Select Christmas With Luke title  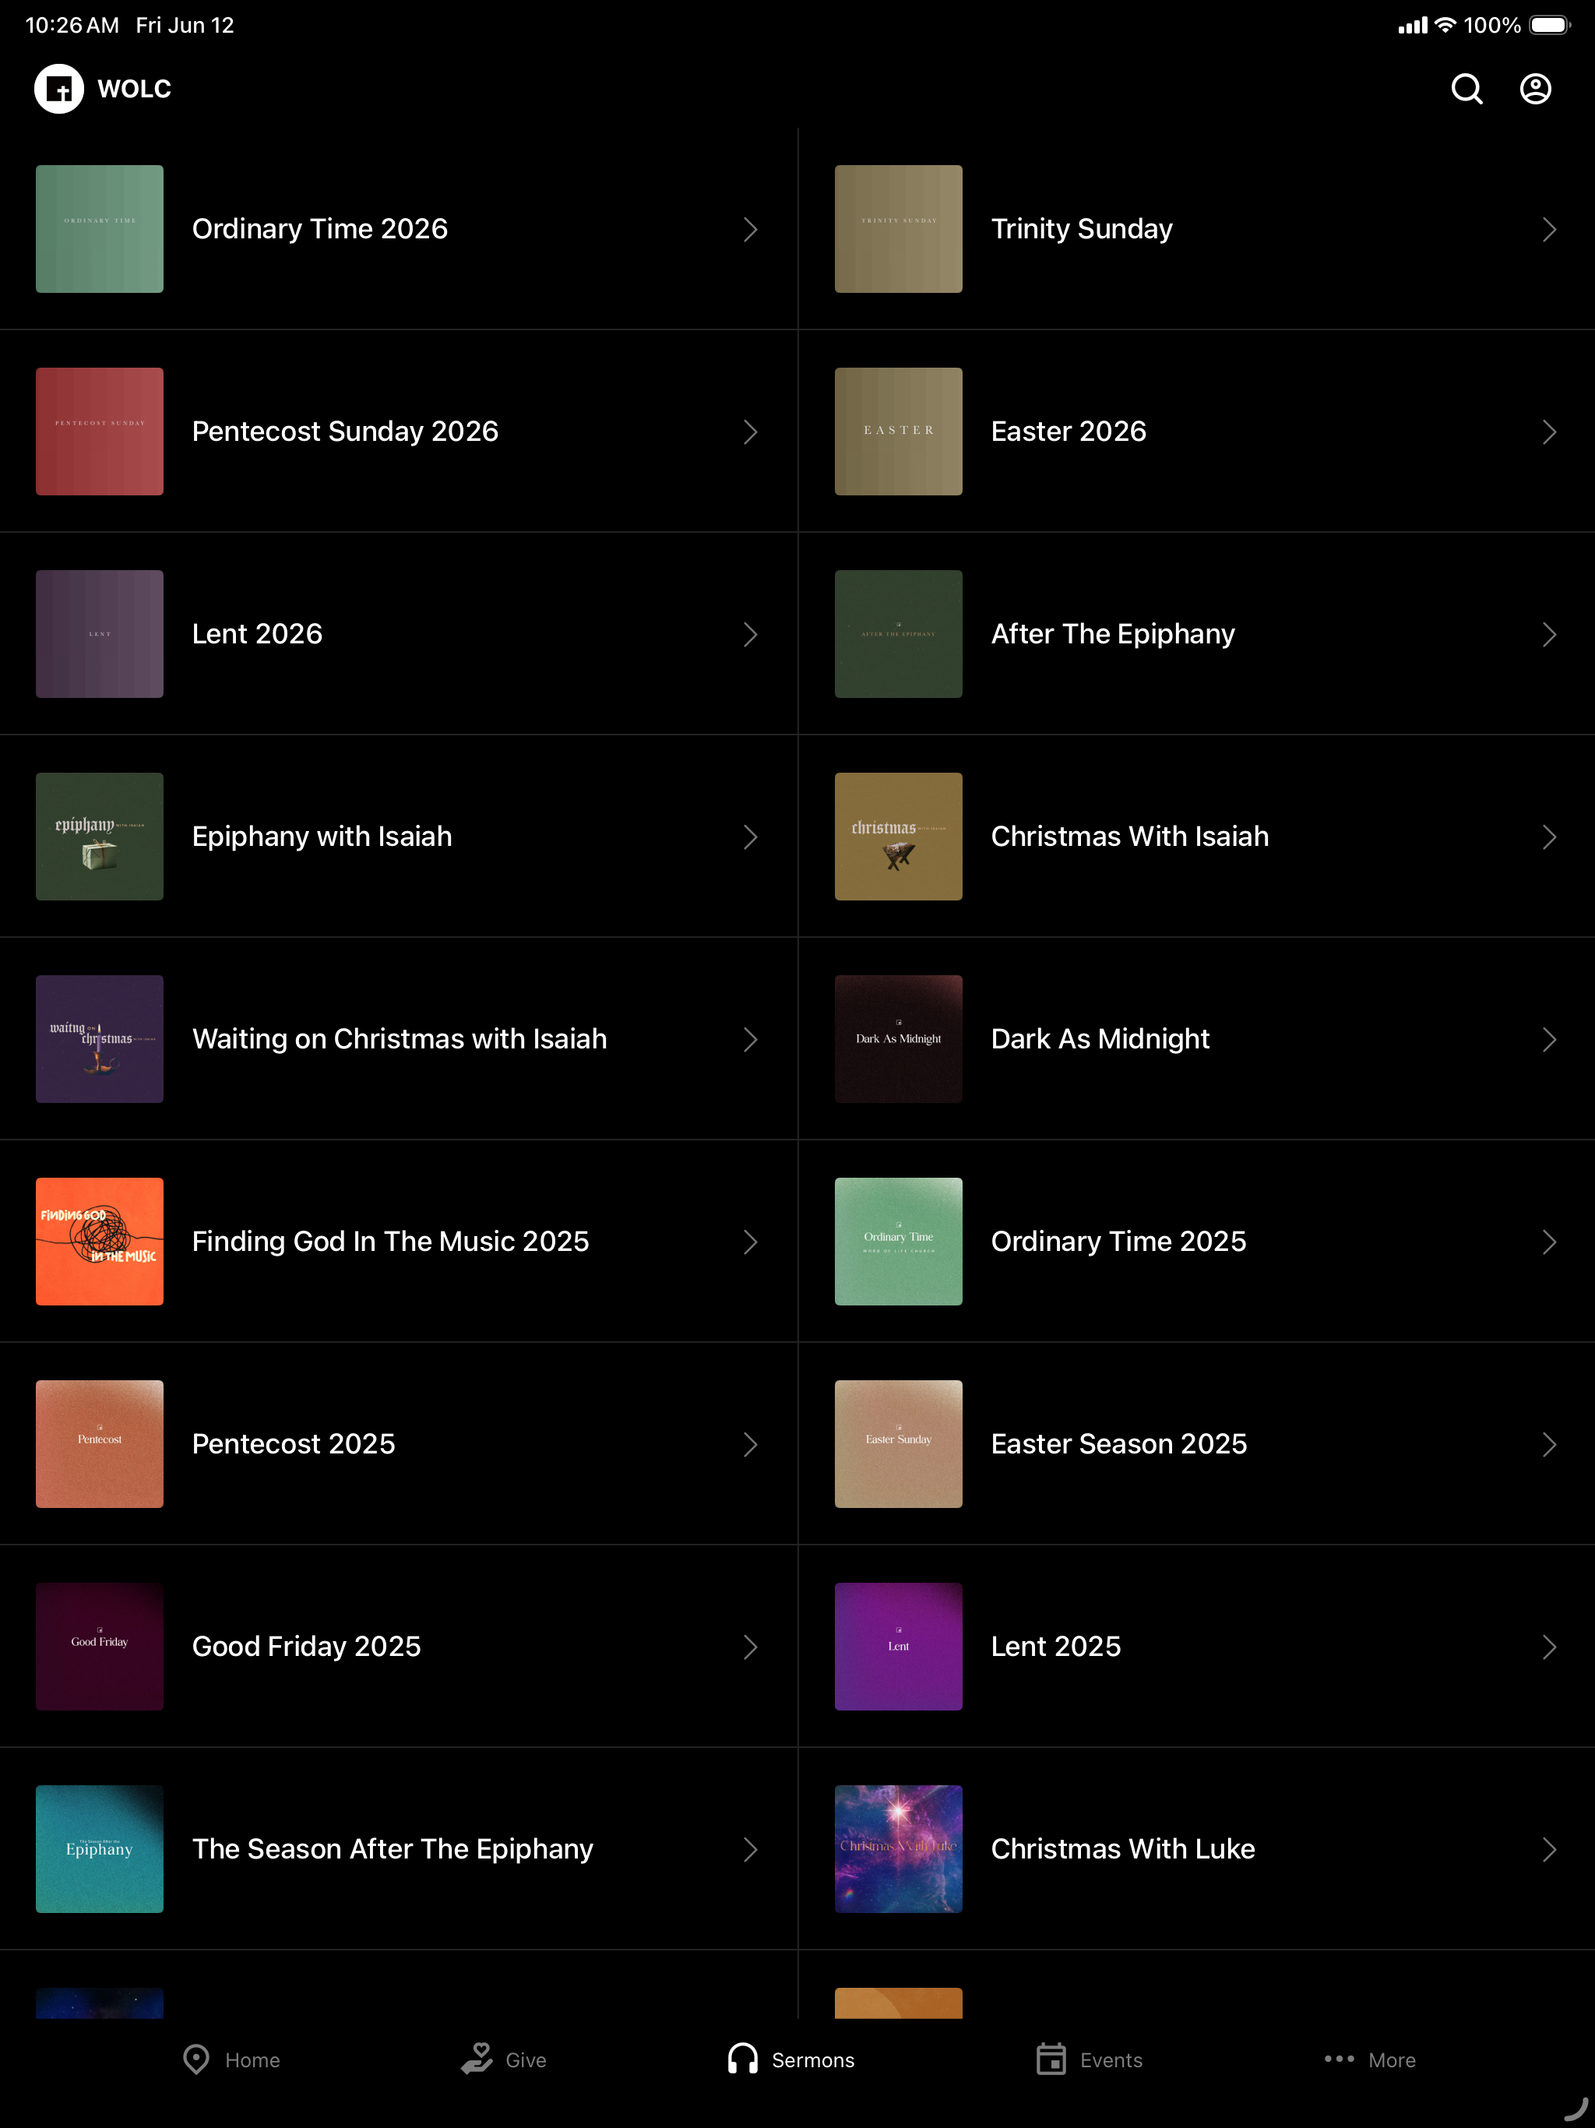pyautogui.click(x=1124, y=1849)
